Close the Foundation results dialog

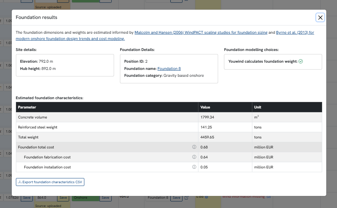(x=320, y=18)
